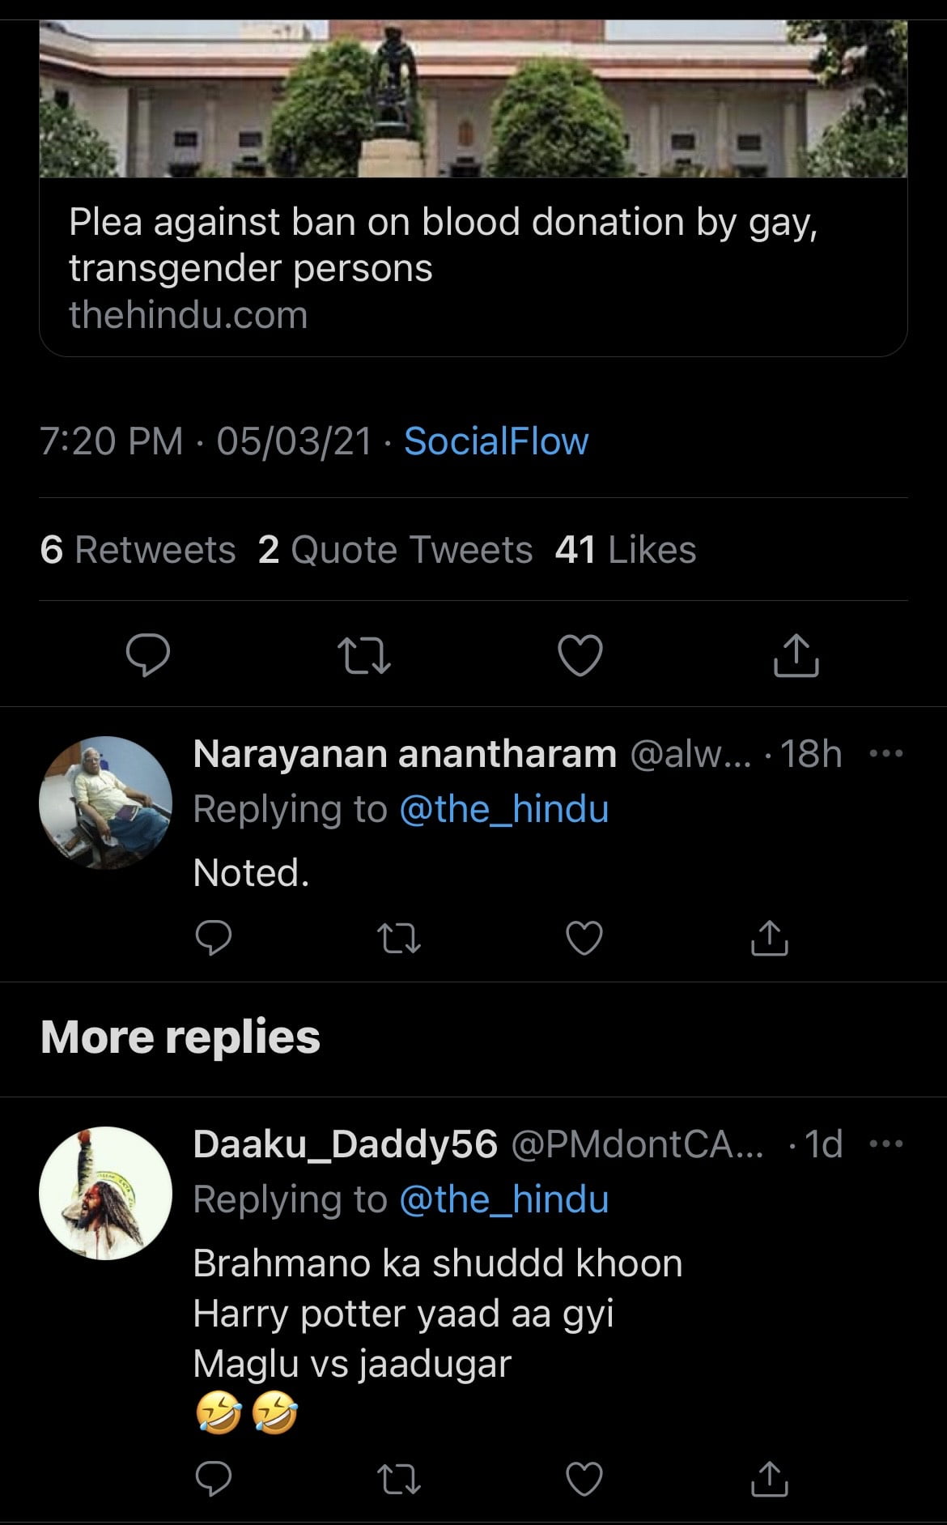This screenshot has height=1525, width=947.
Task: Retweet Narayanan anantharam's reply
Action: pos(399,938)
